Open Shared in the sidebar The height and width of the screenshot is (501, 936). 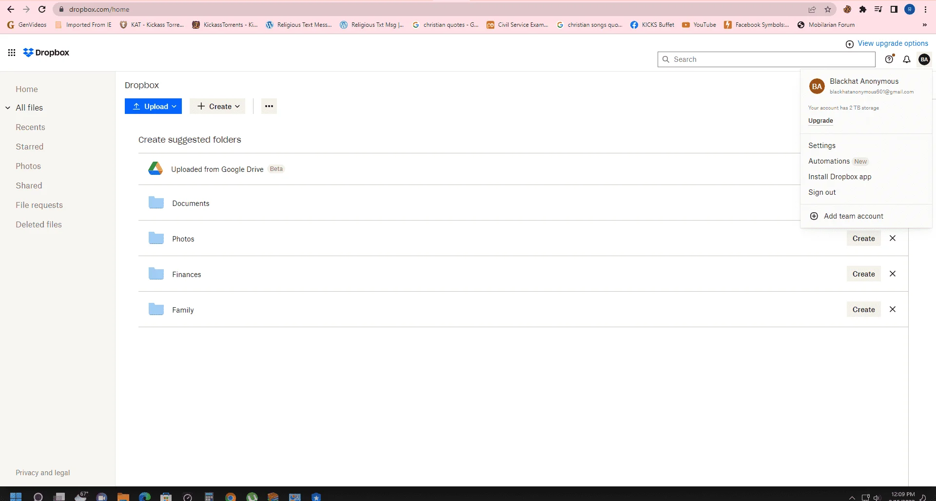[29, 186]
